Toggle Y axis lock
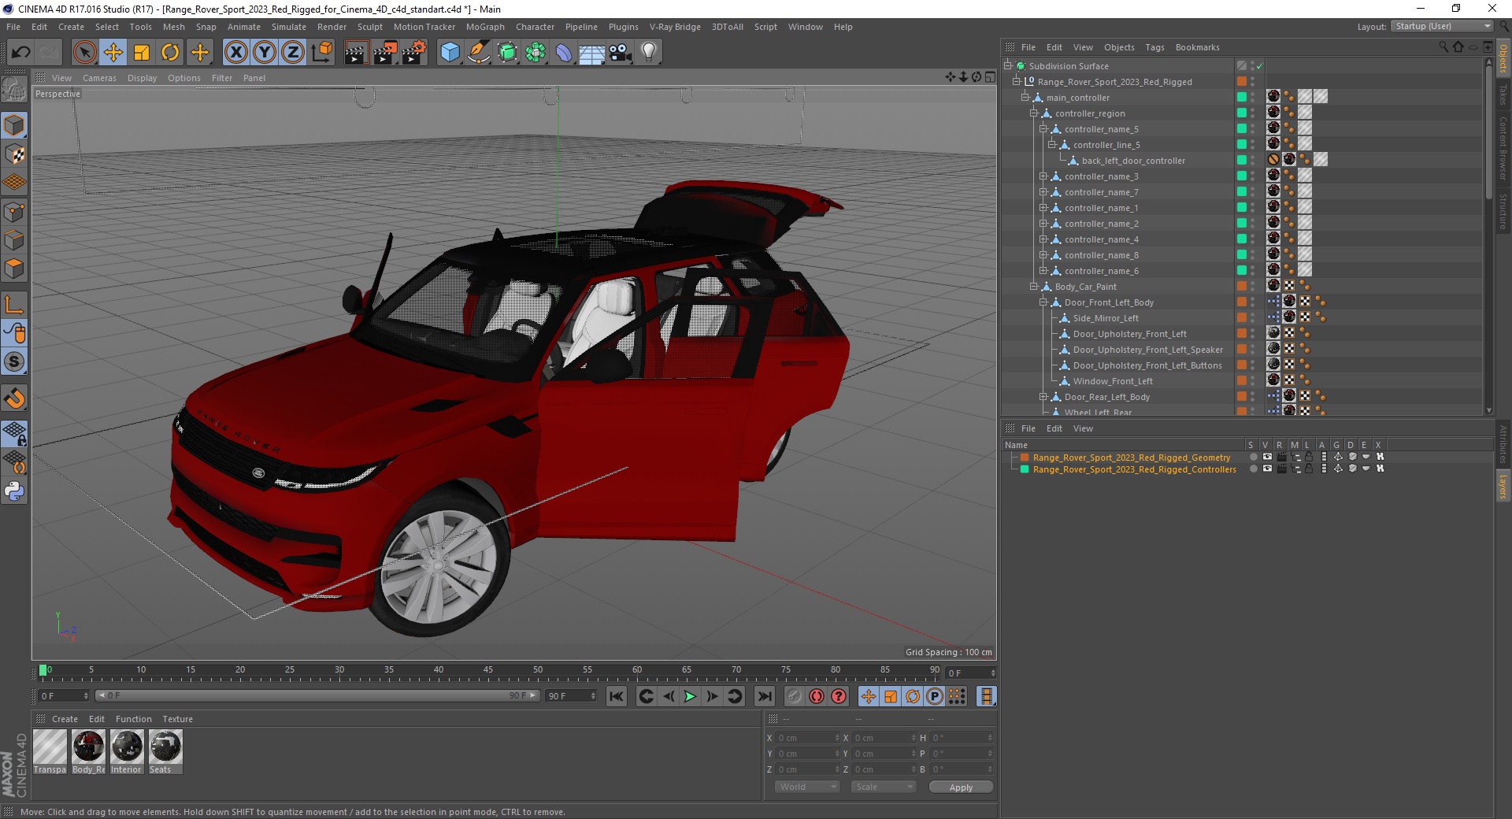This screenshot has height=819, width=1512. 265,53
